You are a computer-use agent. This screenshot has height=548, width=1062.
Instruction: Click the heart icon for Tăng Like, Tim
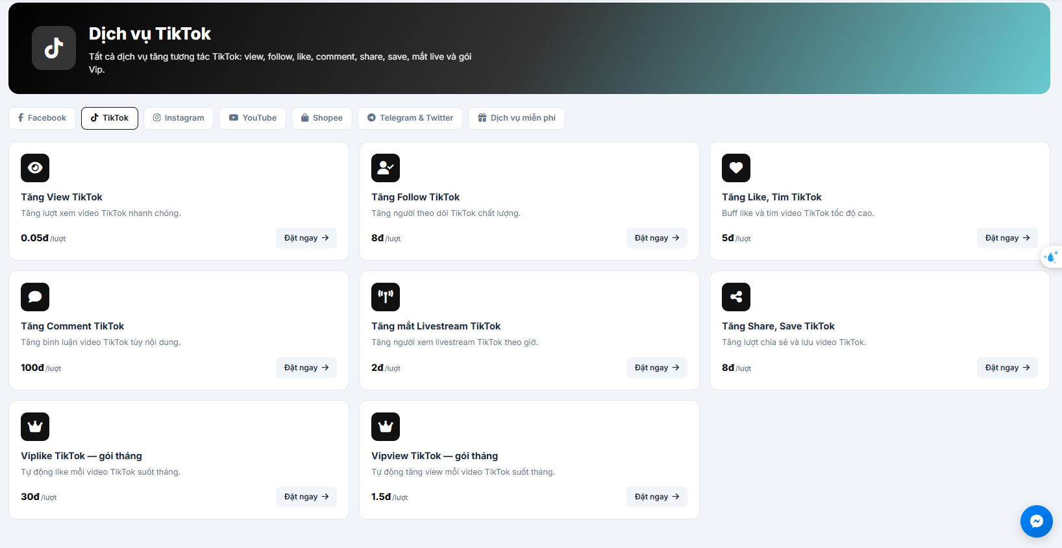(736, 168)
